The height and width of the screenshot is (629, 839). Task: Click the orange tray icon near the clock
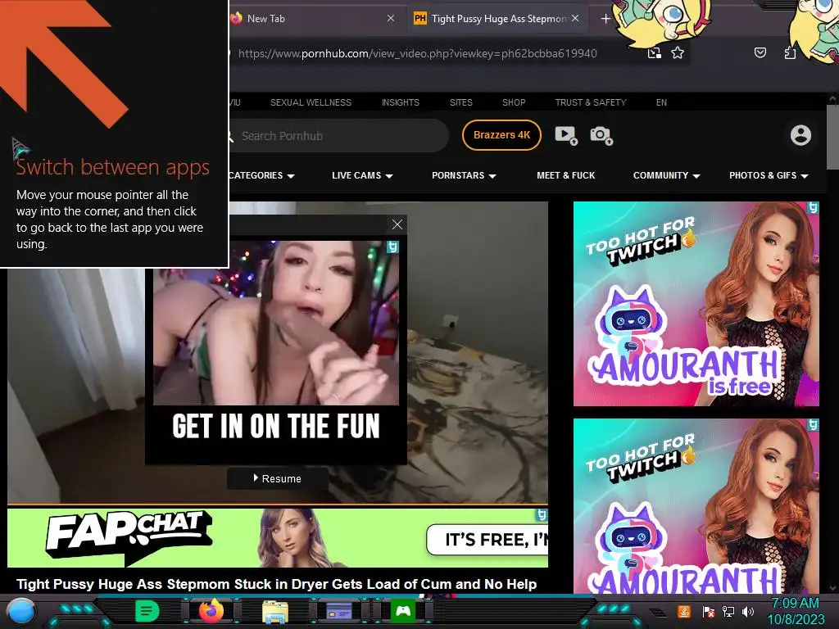tap(684, 611)
